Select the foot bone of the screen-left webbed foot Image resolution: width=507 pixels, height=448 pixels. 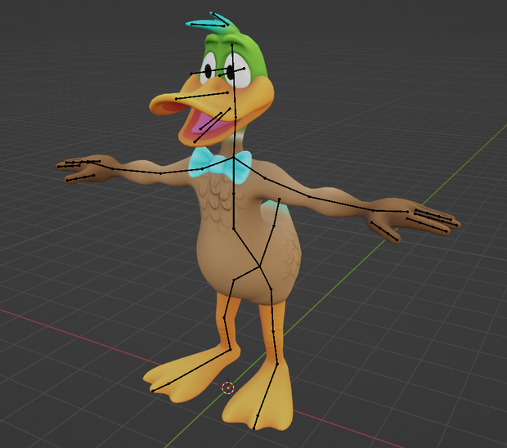(191, 370)
